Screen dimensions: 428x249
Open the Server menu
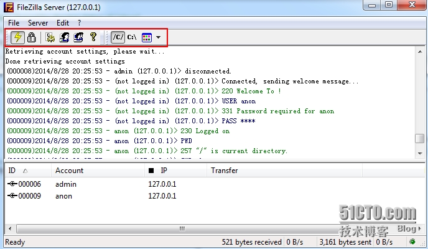[38, 23]
